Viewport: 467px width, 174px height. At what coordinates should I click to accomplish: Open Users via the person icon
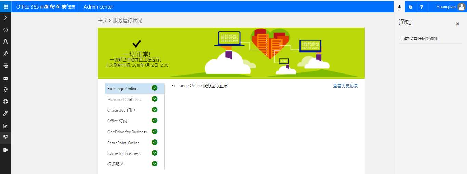pyautogui.click(x=5, y=42)
